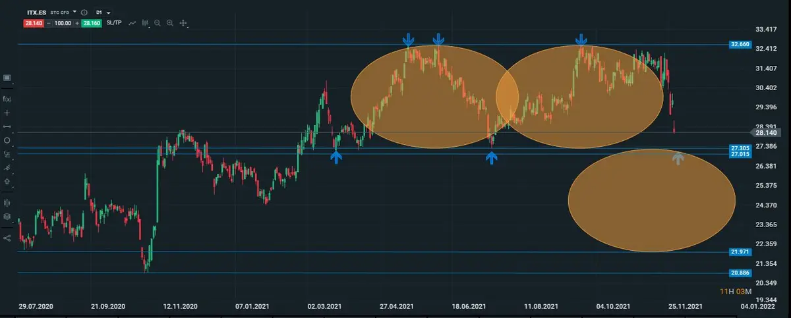Toggle SL/TP order settings
Screen dimensions: 791x318
coord(114,23)
